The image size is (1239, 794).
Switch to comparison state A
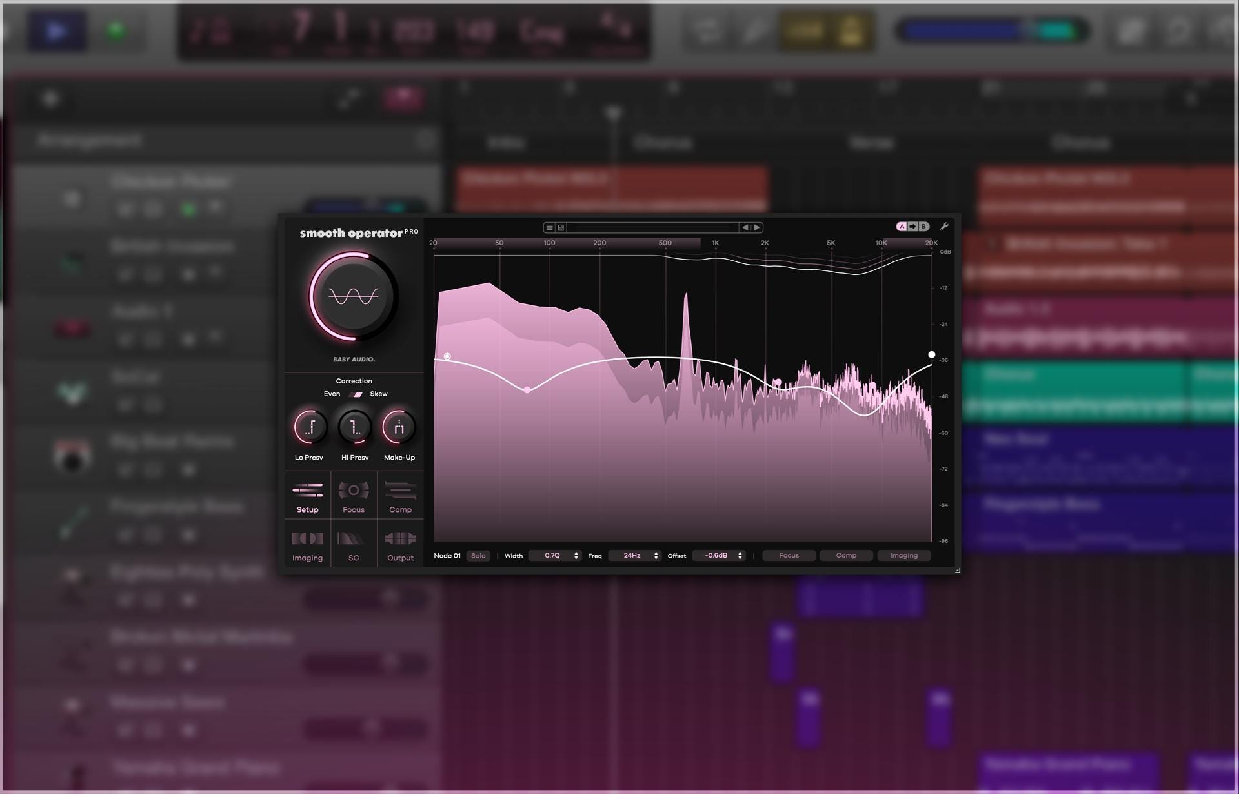[x=902, y=227]
